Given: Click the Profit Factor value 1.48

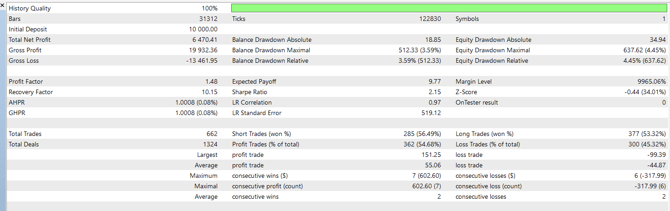Looking at the screenshot, I should [x=211, y=81].
